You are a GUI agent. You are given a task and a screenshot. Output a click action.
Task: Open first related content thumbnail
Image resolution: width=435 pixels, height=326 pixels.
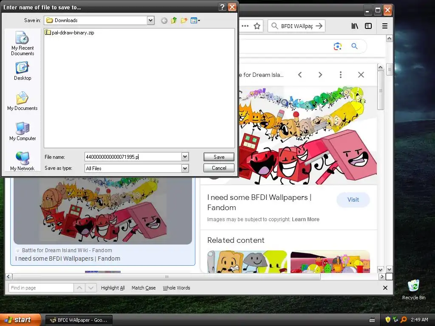[247, 261]
